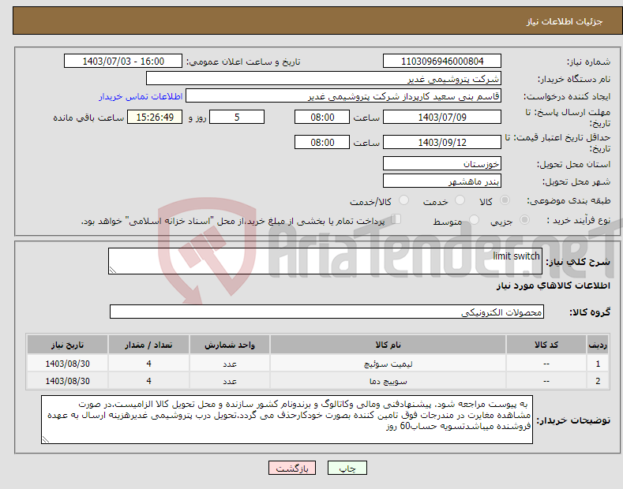Click the limit switch description textarea
The width and height of the screenshot is (623, 489).
(x=325, y=261)
